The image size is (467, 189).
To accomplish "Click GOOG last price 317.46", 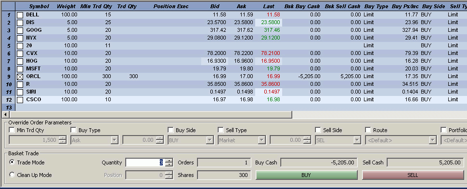I will [272, 30].
